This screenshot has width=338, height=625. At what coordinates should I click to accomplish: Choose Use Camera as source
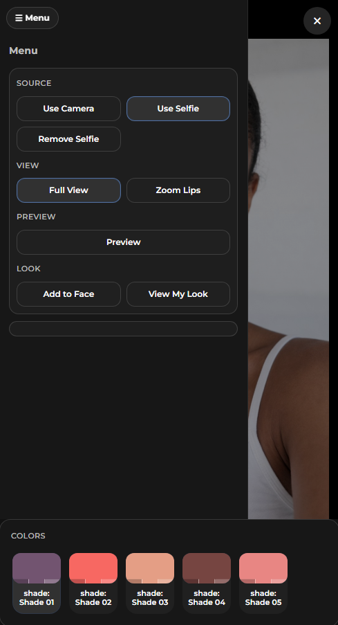coord(68,109)
